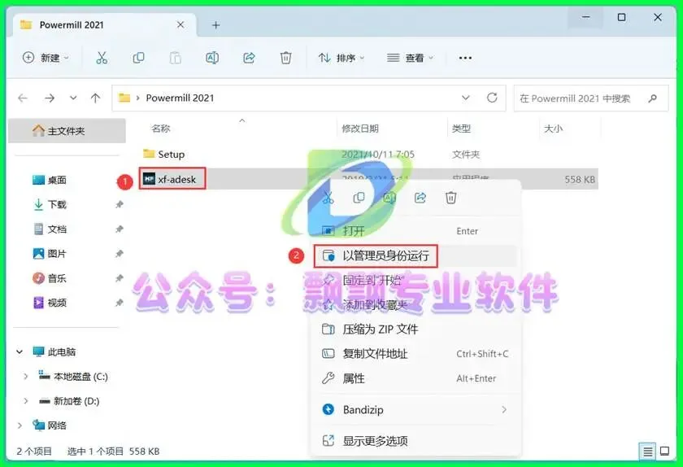The width and height of the screenshot is (683, 467).
Task: Open the 查看 (View) dropdown
Action: click(411, 58)
